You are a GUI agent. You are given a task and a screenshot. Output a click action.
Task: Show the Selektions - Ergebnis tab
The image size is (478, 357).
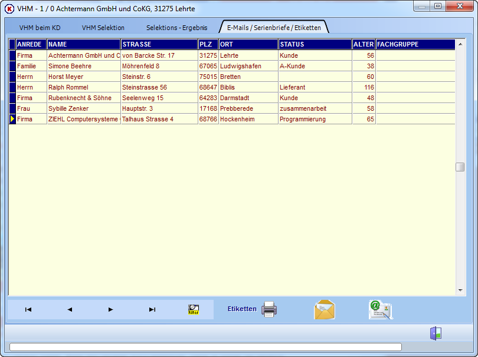tap(177, 28)
